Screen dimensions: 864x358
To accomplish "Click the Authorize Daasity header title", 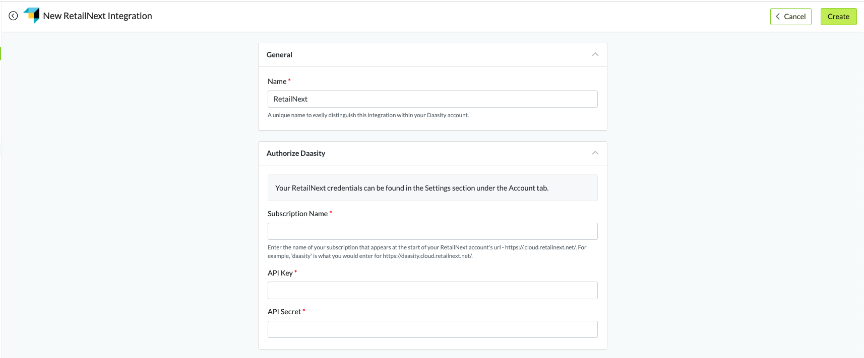I will point(296,153).
